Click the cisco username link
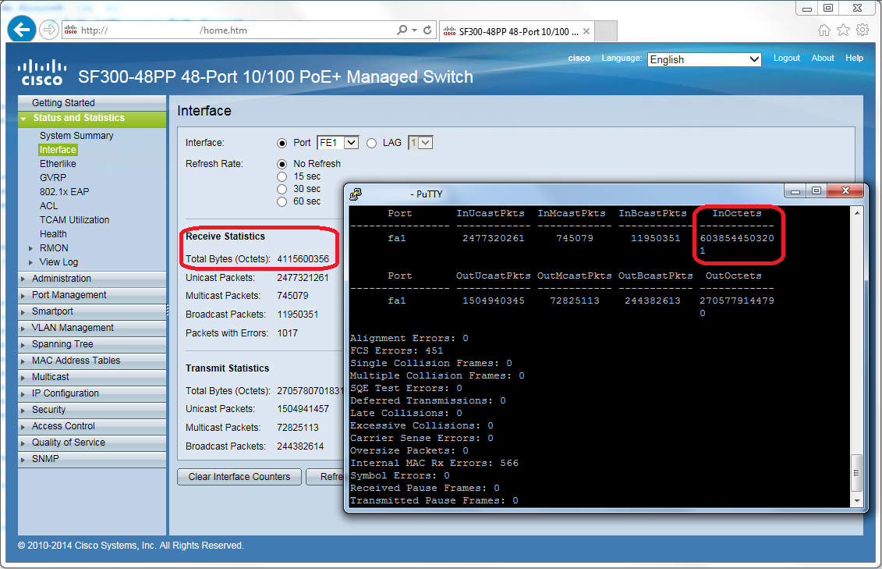 click(579, 58)
